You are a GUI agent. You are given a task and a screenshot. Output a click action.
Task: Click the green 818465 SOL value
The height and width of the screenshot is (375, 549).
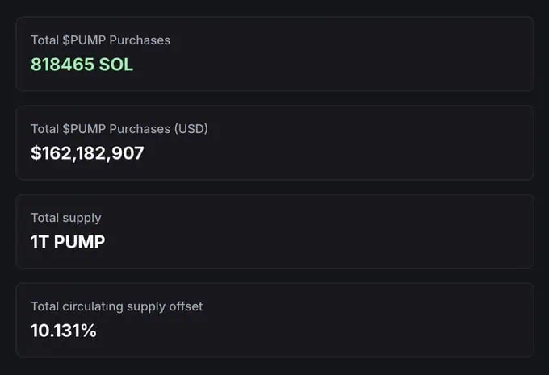coord(82,65)
